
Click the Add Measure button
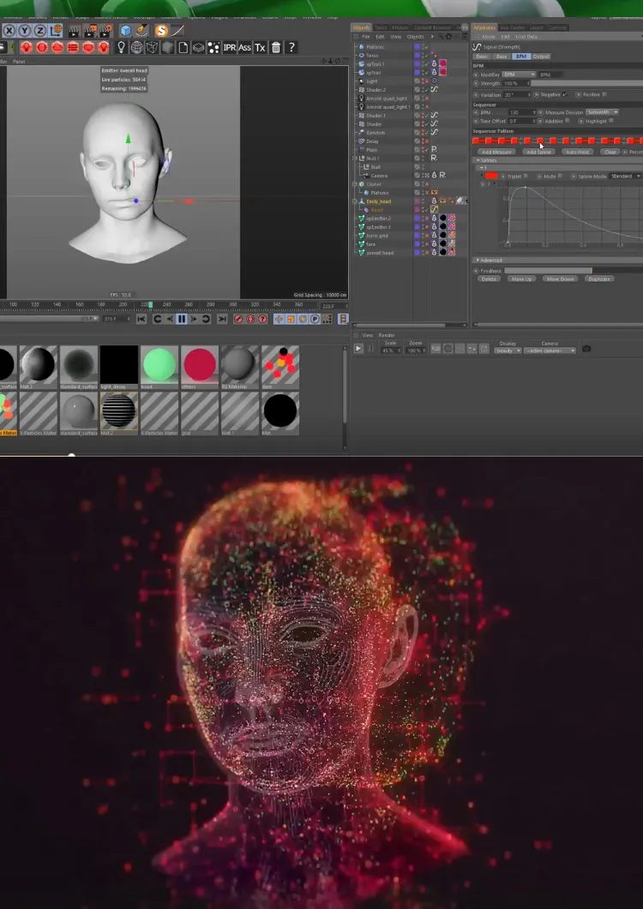[x=496, y=152]
